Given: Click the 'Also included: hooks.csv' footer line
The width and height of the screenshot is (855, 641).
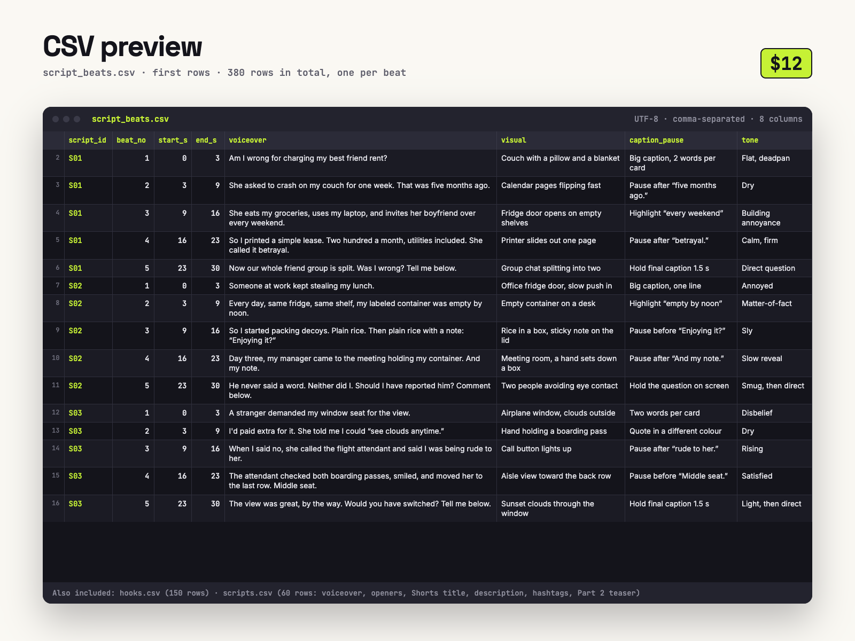Looking at the screenshot, I should [346, 593].
